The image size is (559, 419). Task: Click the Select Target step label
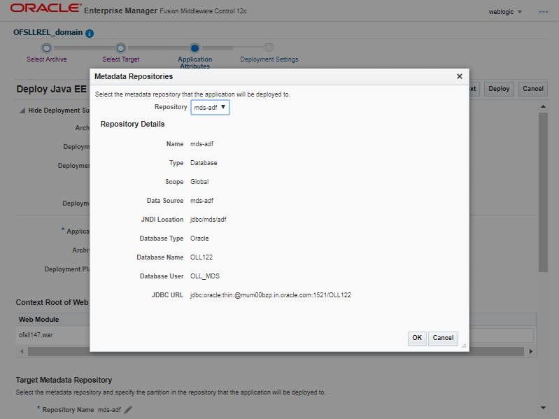tap(121, 59)
